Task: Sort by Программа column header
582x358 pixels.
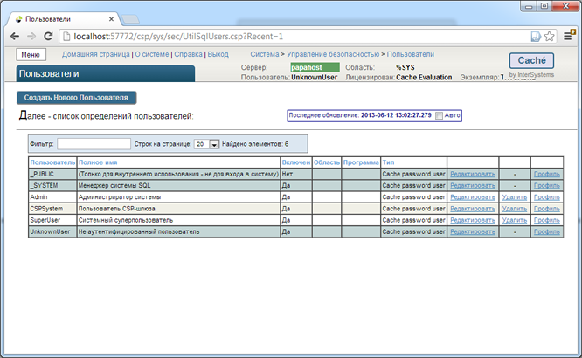Action: pyautogui.click(x=361, y=162)
